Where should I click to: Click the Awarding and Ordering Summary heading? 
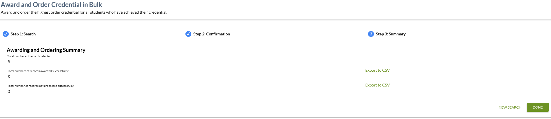[46, 50]
